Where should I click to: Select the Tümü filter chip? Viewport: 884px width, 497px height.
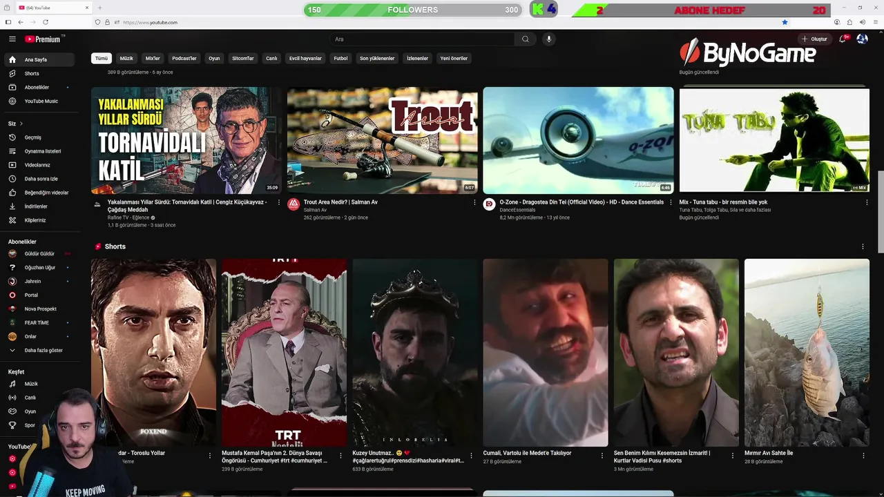point(102,58)
